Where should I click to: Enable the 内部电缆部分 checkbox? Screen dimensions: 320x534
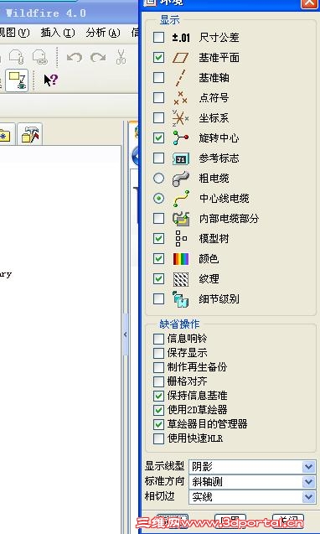coord(158,218)
